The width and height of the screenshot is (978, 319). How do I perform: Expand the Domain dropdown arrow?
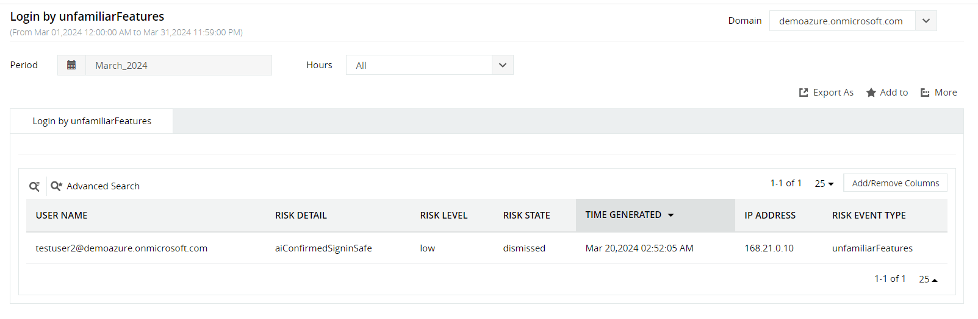(926, 21)
